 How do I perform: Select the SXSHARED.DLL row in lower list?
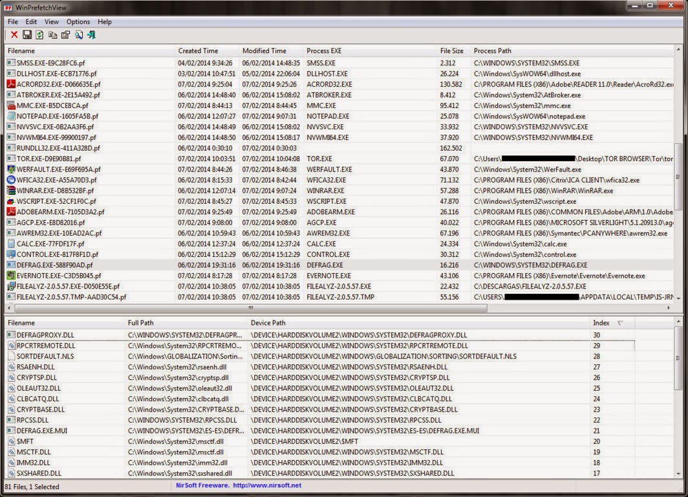(x=320, y=473)
